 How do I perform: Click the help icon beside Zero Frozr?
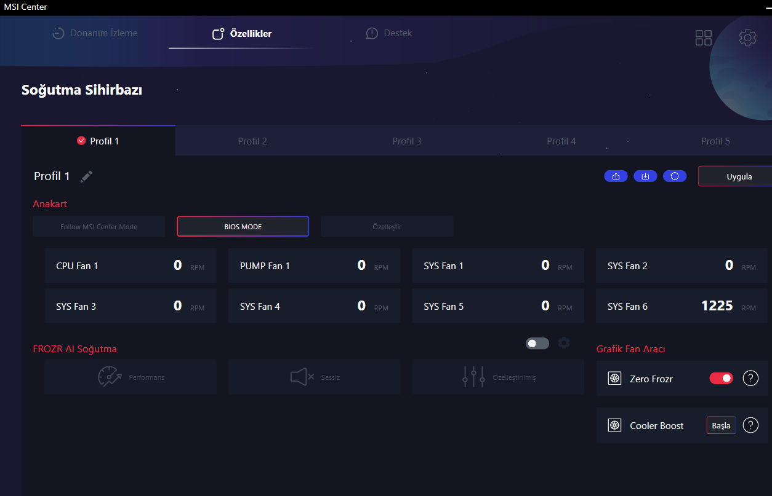750,379
